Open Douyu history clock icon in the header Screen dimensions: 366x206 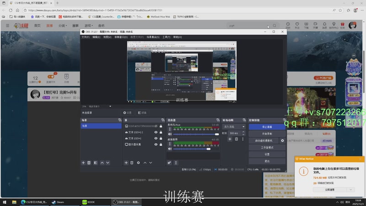(288, 25)
